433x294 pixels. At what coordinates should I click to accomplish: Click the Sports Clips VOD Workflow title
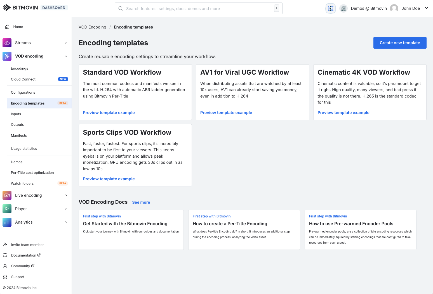127,132
